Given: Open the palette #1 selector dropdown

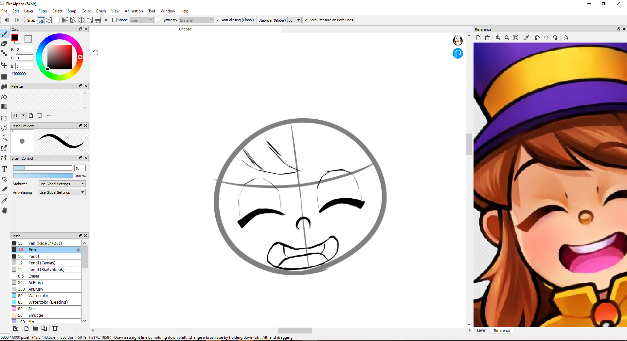Looking at the screenshot, I should pos(19,116).
